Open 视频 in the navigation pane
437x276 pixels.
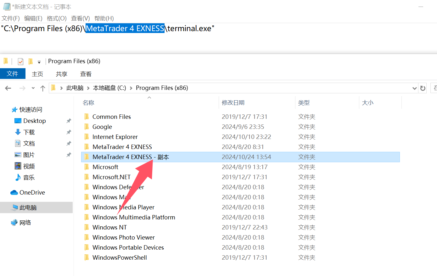pyautogui.click(x=29, y=166)
